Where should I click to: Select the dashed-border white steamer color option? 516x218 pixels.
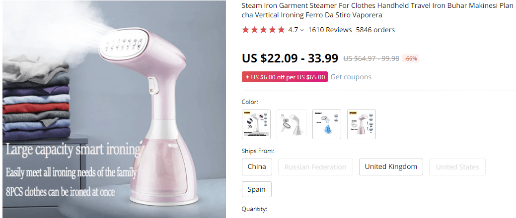(291, 124)
